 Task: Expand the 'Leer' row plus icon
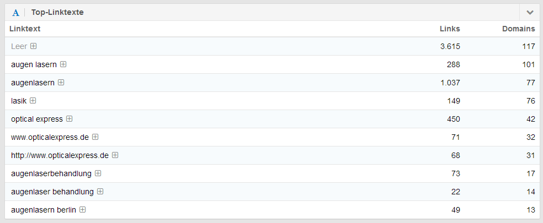34,46
